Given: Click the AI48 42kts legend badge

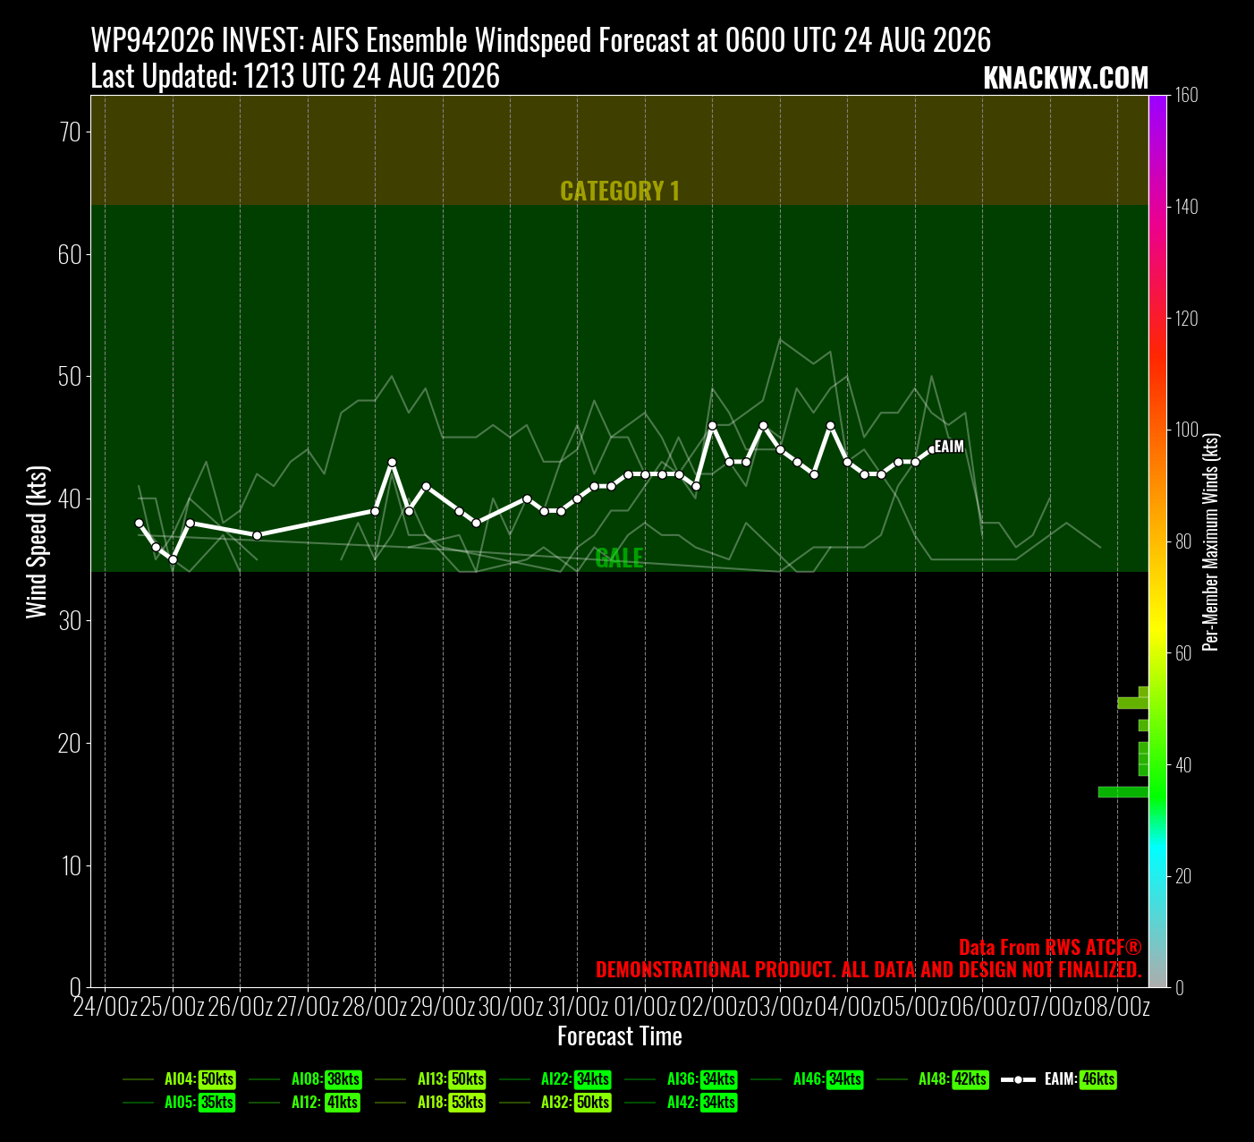Looking at the screenshot, I should [970, 1079].
